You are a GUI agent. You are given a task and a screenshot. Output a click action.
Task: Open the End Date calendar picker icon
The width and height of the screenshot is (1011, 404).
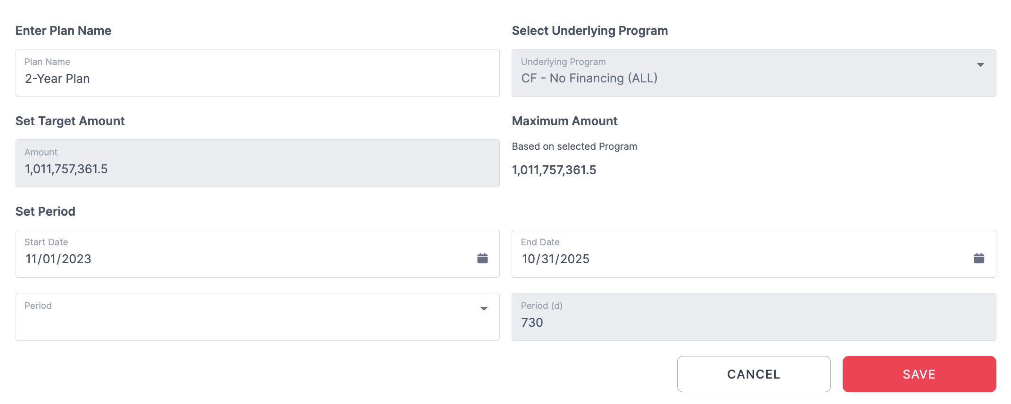979,258
